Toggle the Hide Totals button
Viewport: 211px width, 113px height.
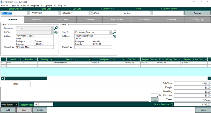click(x=9, y=105)
